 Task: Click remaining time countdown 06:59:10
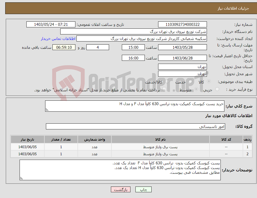coord(64,47)
